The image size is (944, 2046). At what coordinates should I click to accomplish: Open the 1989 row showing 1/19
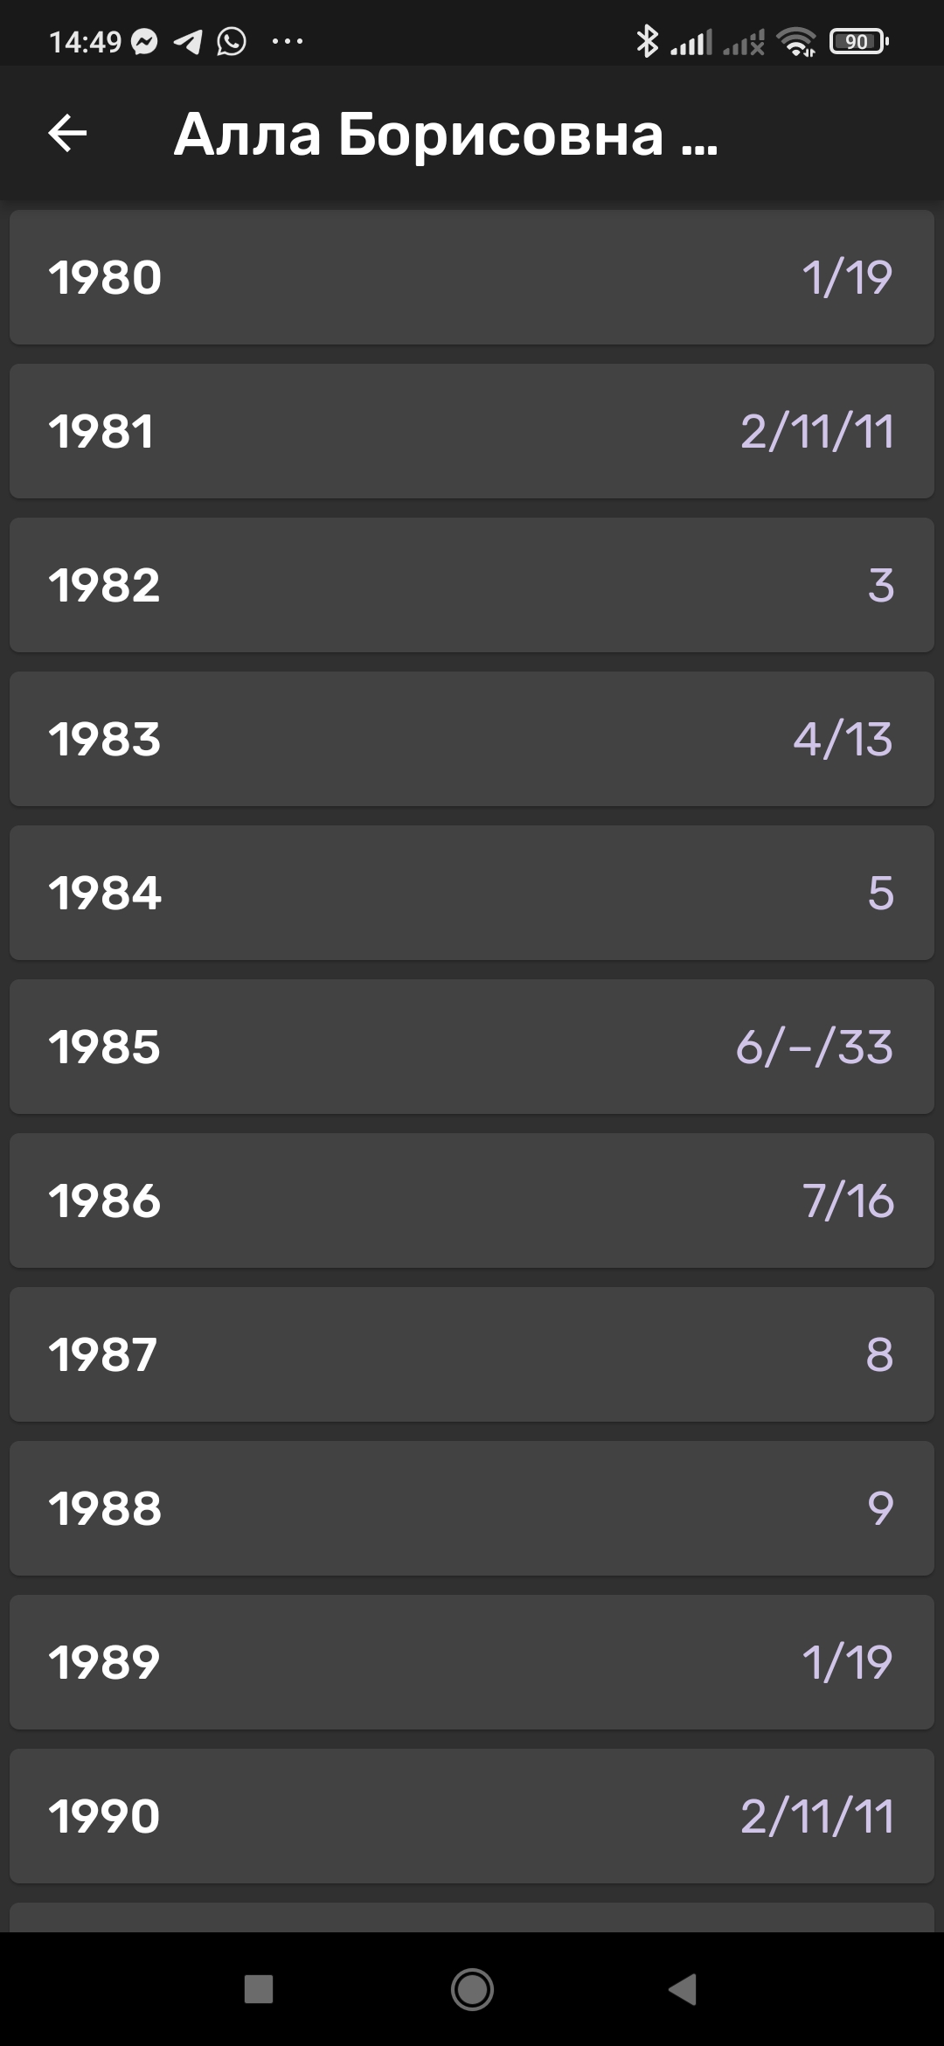point(472,1662)
